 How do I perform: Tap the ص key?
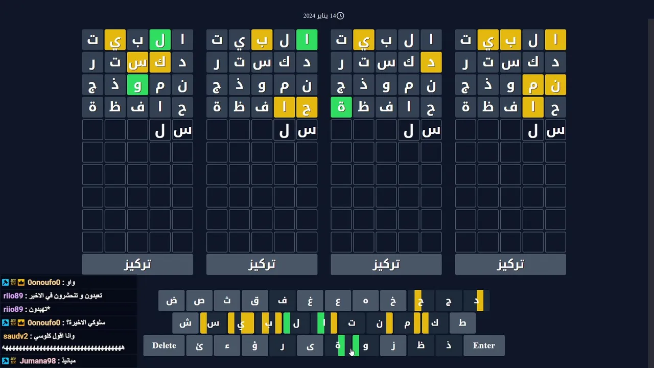199,301
